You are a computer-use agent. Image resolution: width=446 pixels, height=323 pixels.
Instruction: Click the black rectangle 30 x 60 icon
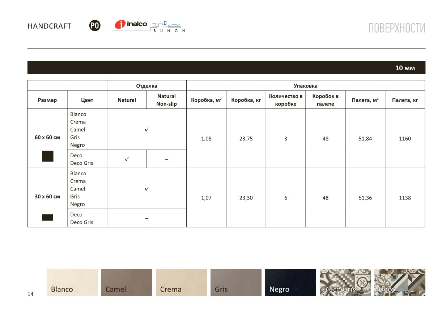(48, 217)
